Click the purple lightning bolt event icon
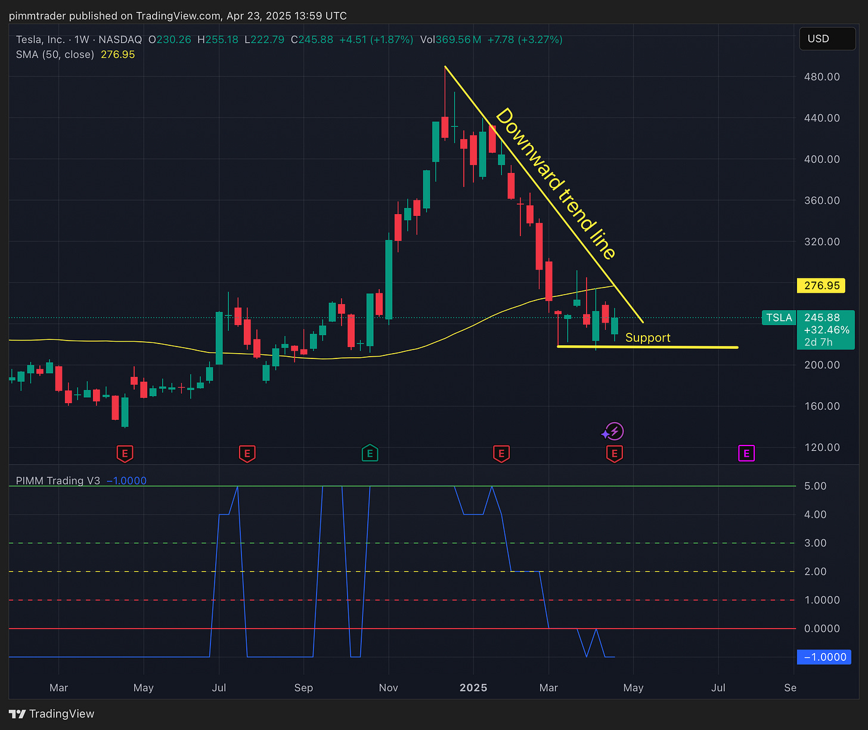The image size is (868, 730). [615, 431]
